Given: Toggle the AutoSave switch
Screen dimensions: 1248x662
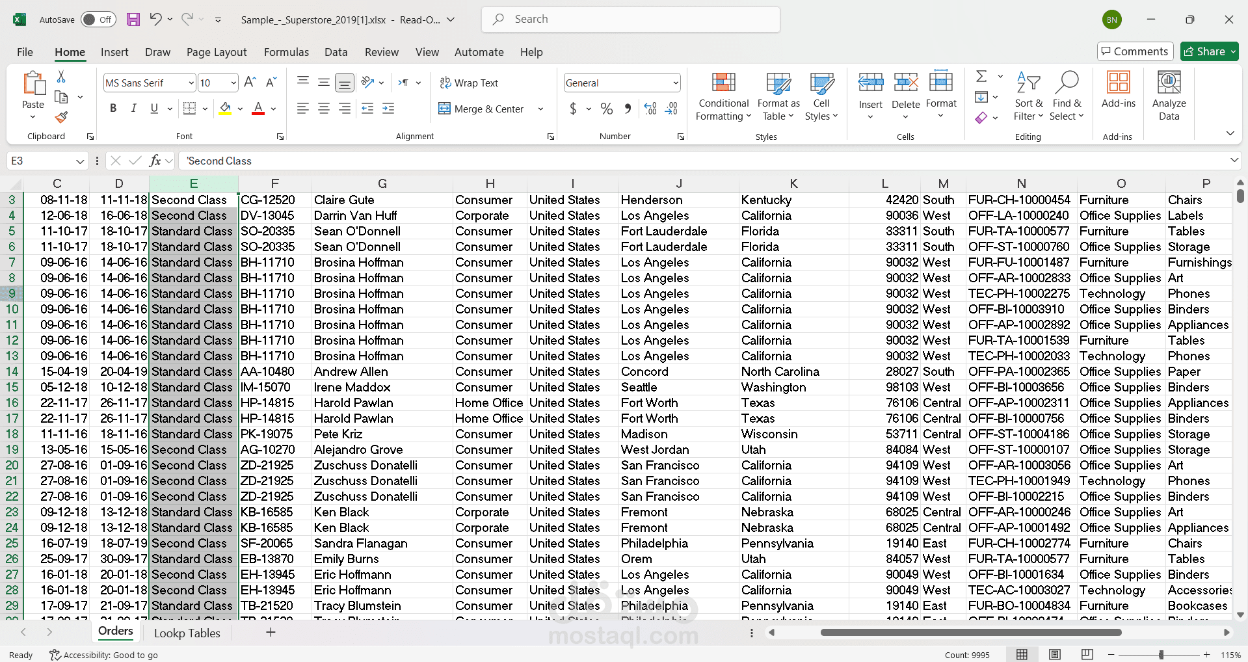Looking at the screenshot, I should pos(98,20).
